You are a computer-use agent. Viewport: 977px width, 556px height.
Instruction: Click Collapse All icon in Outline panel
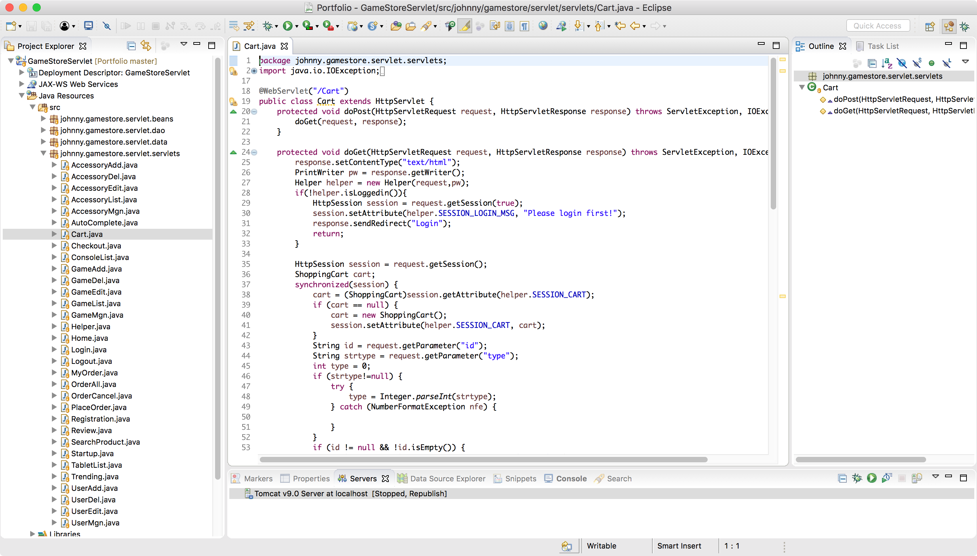pos(872,63)
